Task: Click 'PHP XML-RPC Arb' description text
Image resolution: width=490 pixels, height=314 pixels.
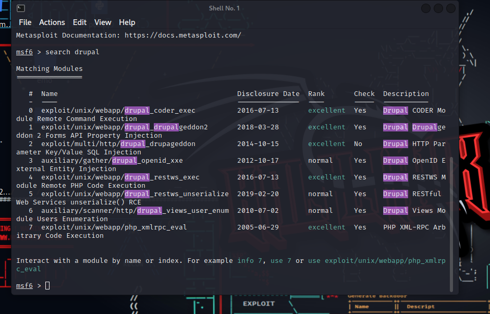Action: (x=414, y=227)
